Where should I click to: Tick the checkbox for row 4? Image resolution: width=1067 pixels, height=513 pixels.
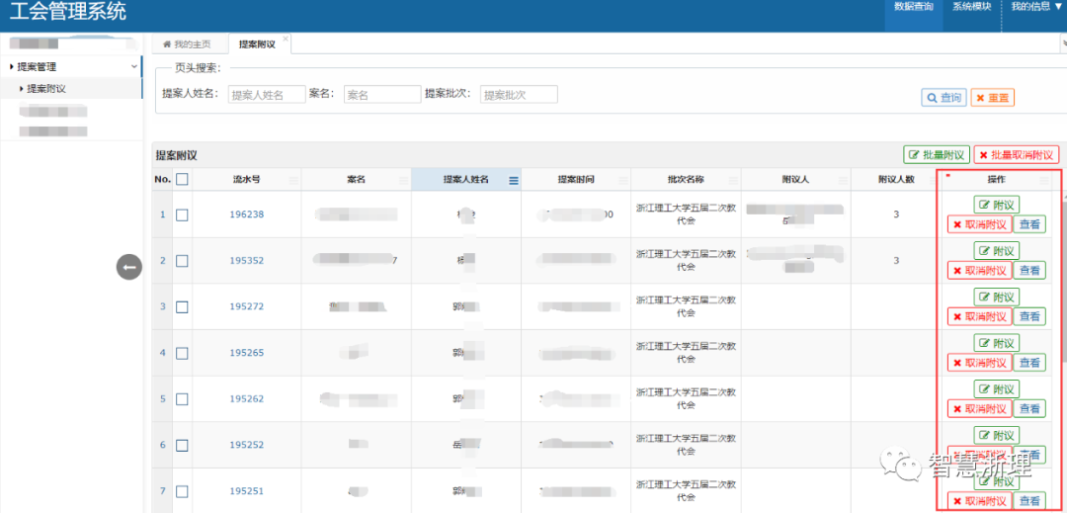tap(182, 353)
